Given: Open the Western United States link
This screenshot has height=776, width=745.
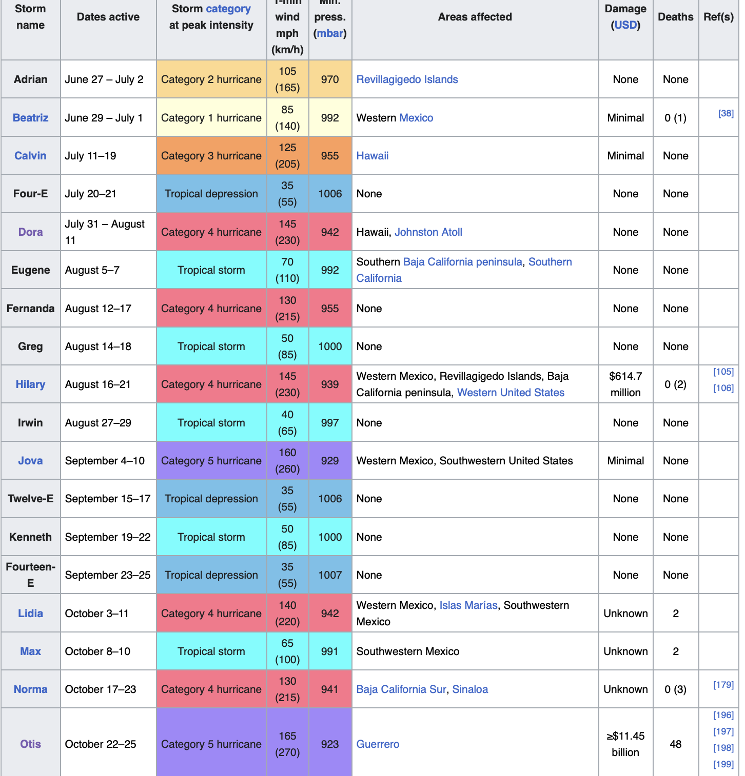Looking at the screenshot, I should tap(511, 393).
